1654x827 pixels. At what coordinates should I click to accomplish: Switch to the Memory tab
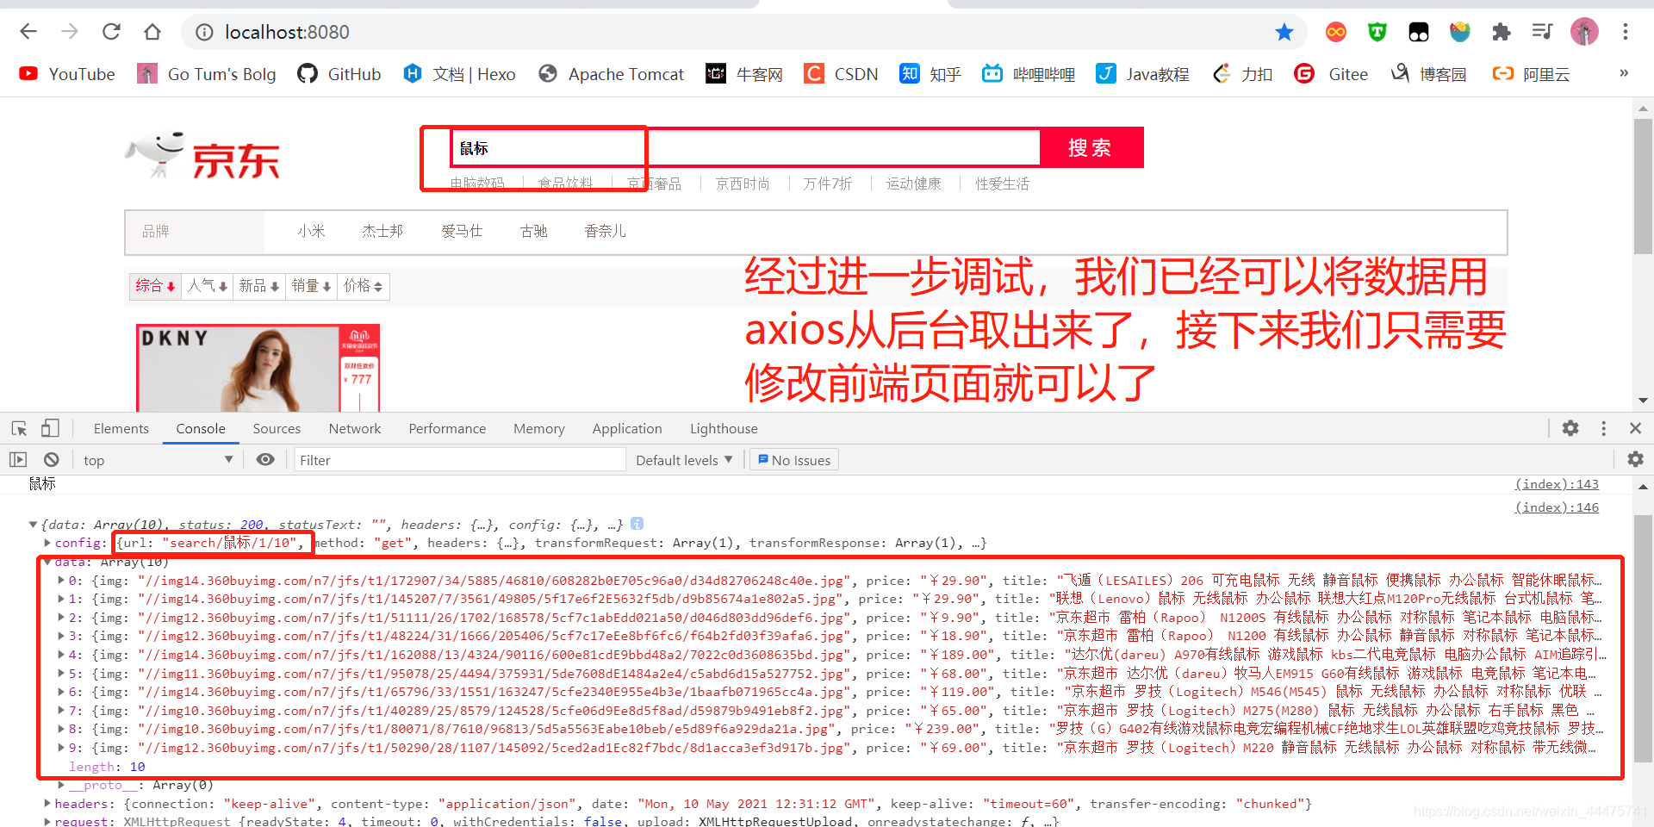pos(539,428)
